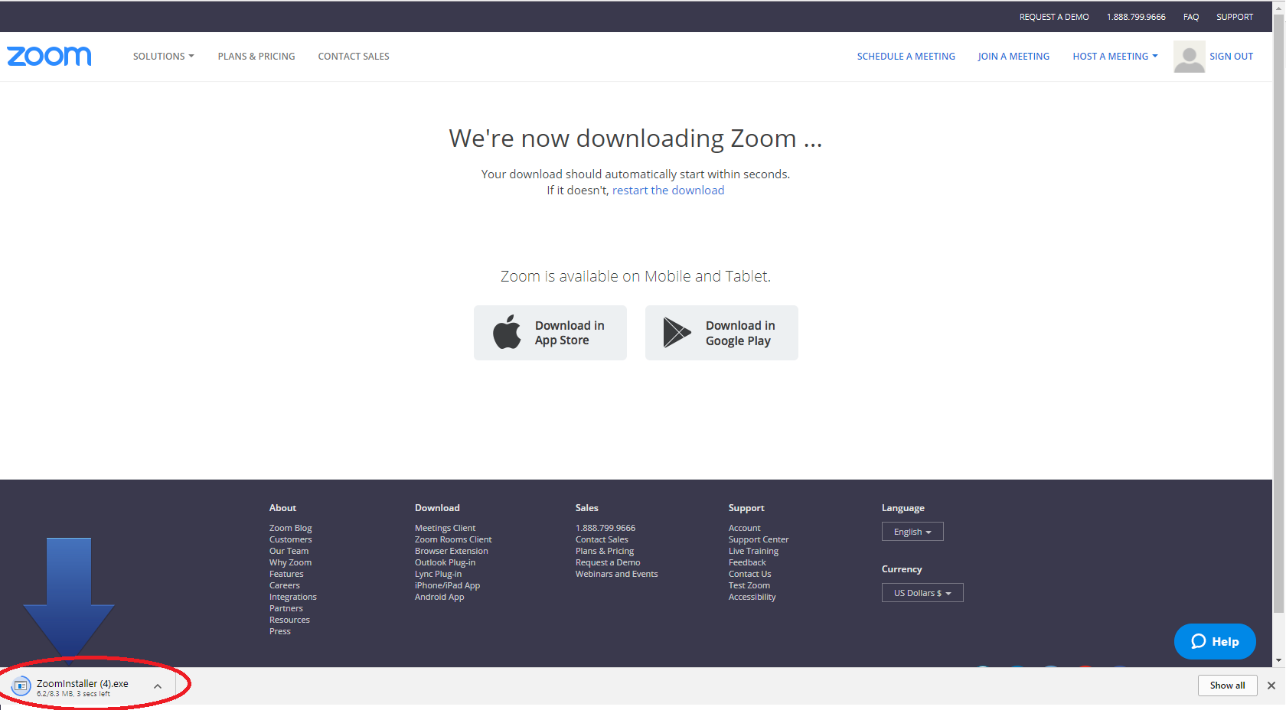Expand the Solutions menu

click(163, 57)
